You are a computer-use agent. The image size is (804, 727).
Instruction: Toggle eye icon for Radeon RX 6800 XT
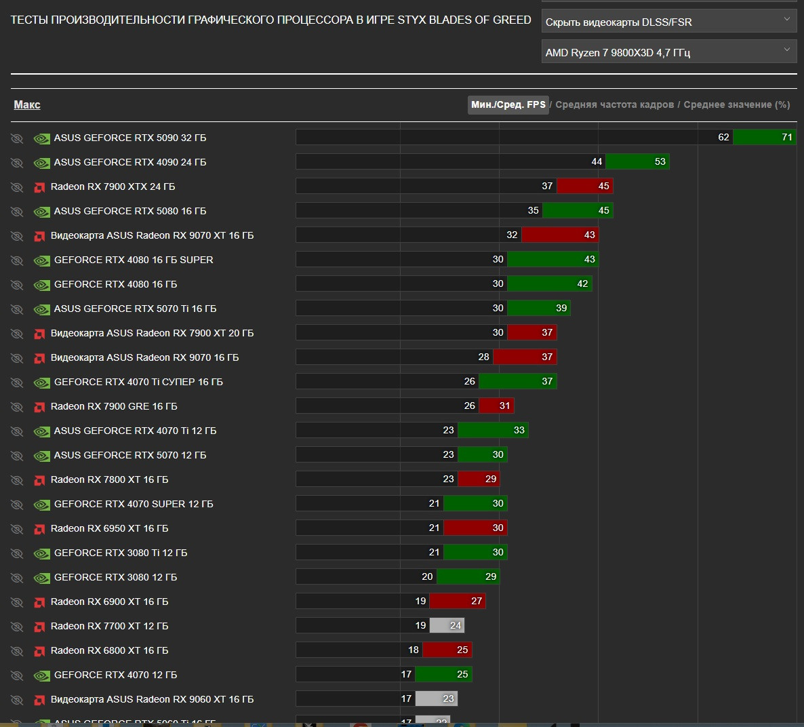pyautogui.click(x=17, y=651)
